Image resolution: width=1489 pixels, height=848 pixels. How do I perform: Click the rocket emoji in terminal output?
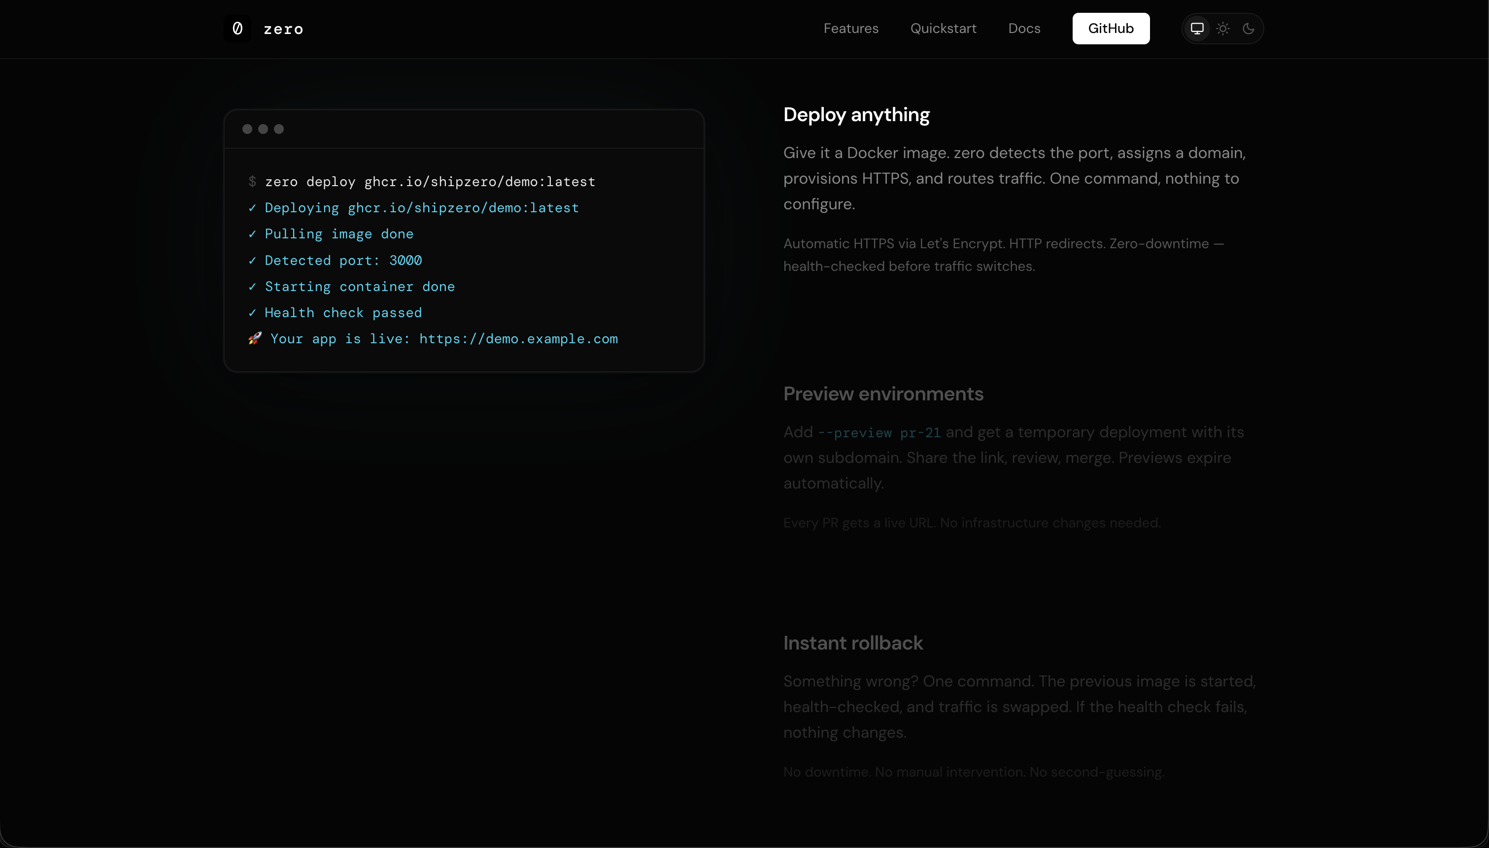(255, 338)
